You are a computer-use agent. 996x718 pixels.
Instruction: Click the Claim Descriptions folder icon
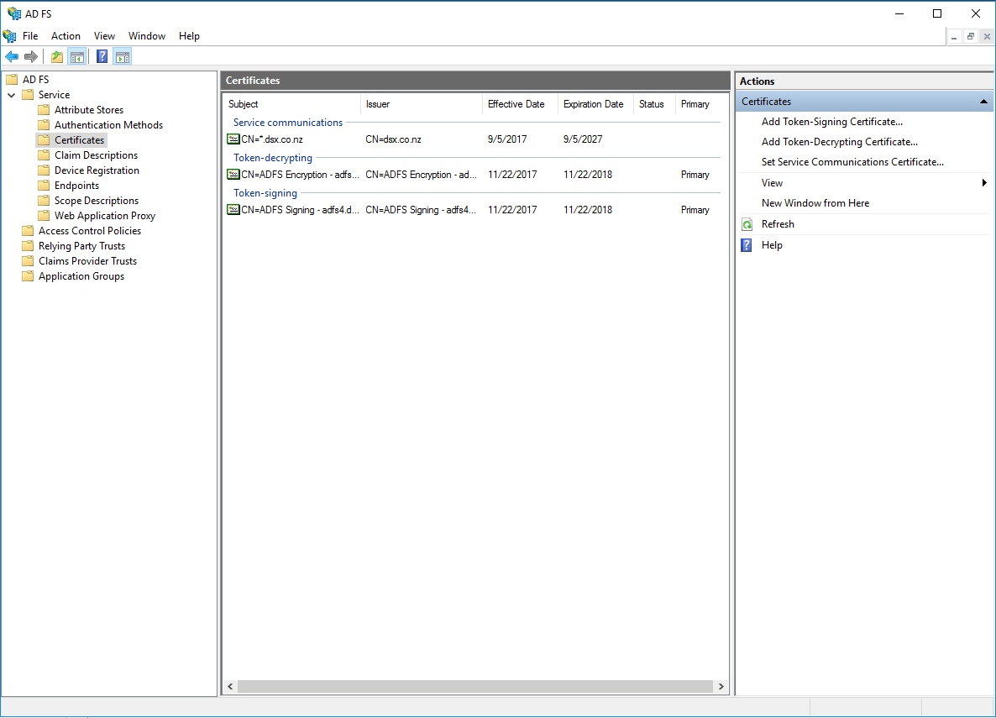click(44, 155)
